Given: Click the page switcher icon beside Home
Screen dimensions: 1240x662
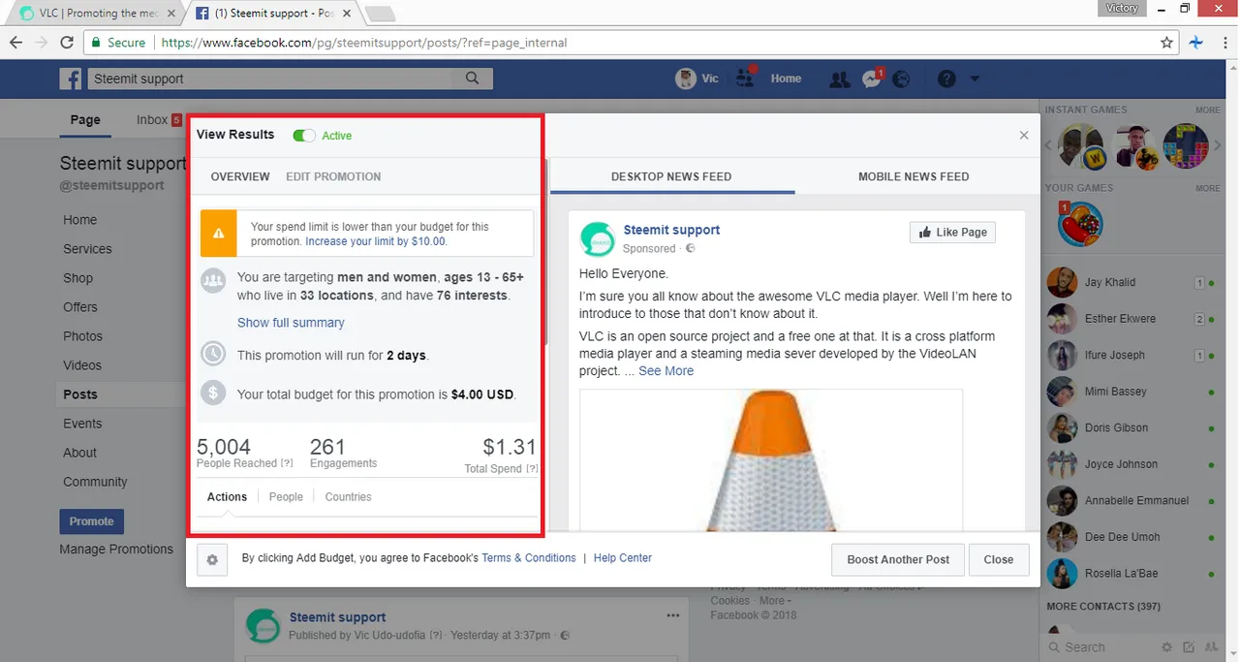Looking at the screenshot, I should tap(745, 79).
